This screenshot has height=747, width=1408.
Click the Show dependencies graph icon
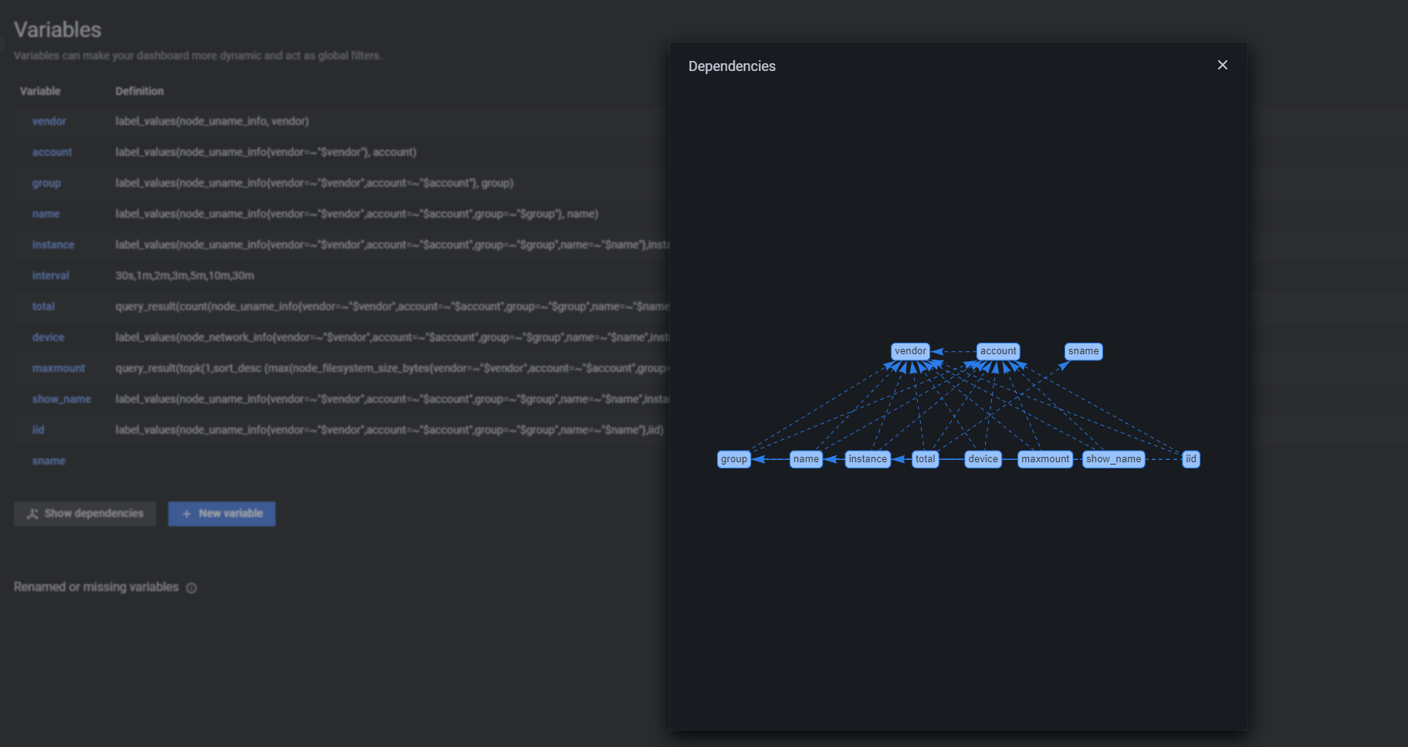pos(32,513)
